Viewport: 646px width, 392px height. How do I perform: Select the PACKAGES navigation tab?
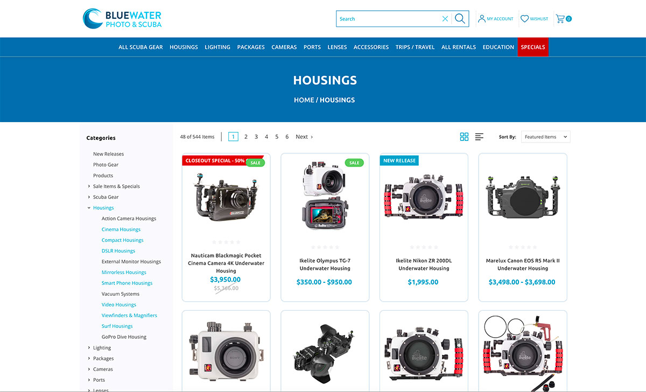(x=251, y=47)
